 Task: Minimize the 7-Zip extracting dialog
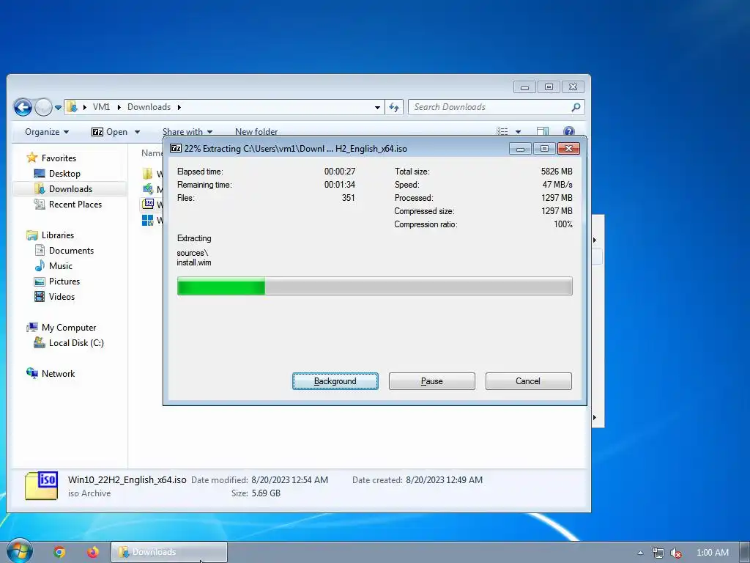point(521,149)
